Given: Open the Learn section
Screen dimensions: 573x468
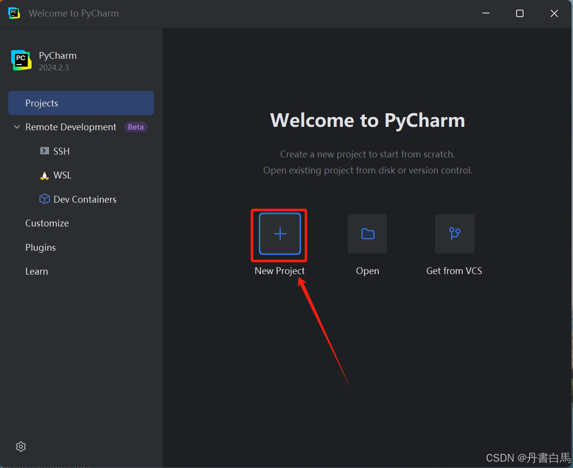Looking at the screenshot, I should [36, 271].
